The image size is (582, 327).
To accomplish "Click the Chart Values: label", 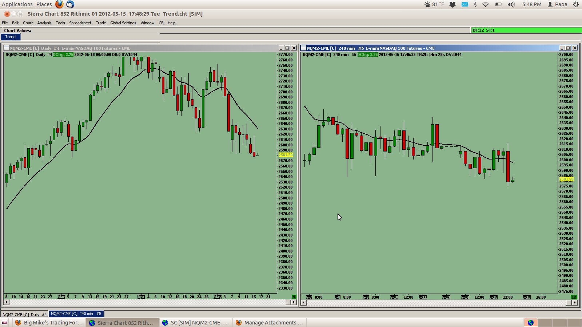I will (x=17, y=31).
